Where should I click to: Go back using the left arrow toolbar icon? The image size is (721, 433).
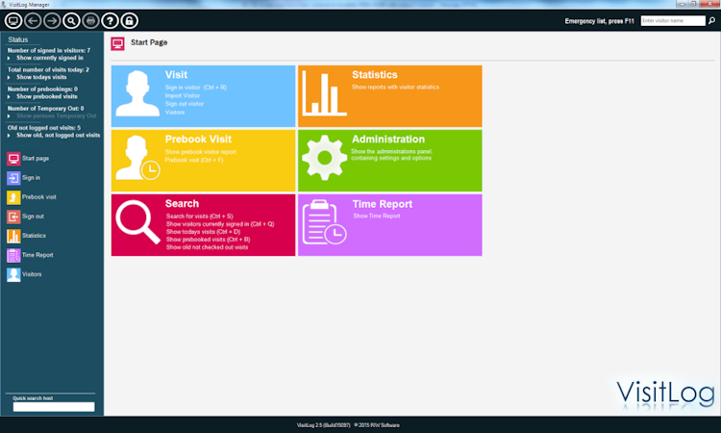33,21
